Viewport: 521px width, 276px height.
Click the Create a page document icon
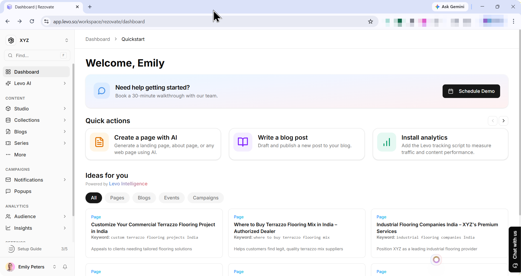[99, 142]
